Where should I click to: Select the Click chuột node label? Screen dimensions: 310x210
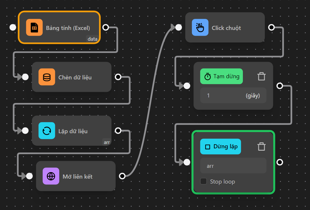(226, 28)
